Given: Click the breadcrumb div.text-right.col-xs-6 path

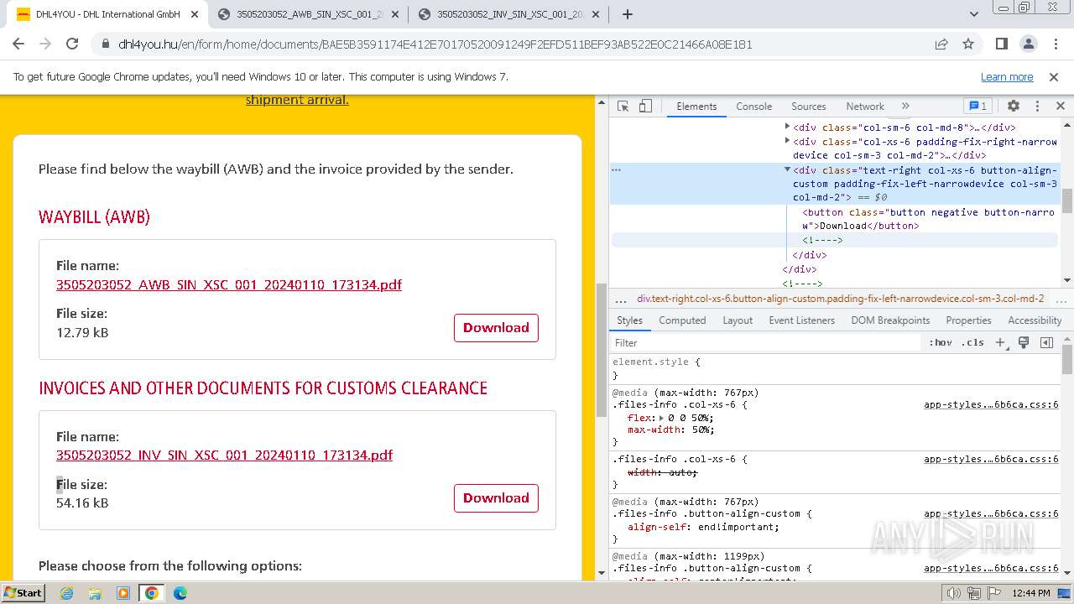Looking at the screenshot, I should [840, 299].
